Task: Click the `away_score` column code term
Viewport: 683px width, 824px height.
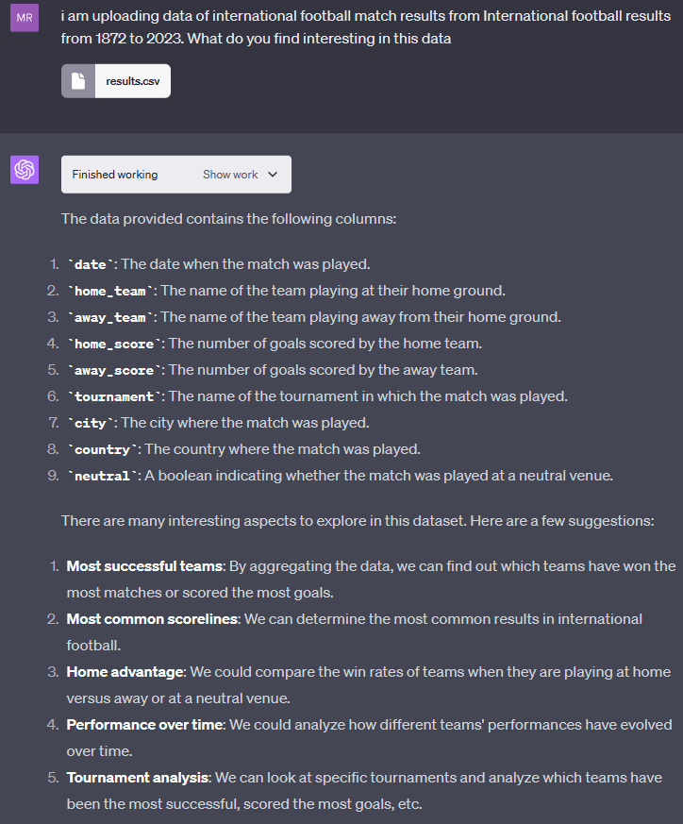Action: (114, 371)
